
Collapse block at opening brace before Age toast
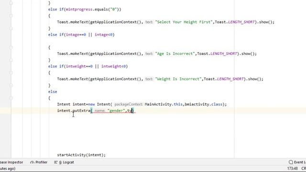(11, 47)
